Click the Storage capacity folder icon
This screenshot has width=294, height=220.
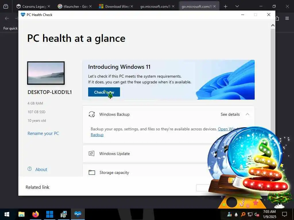pyautogui.click(x=92, y=172)
